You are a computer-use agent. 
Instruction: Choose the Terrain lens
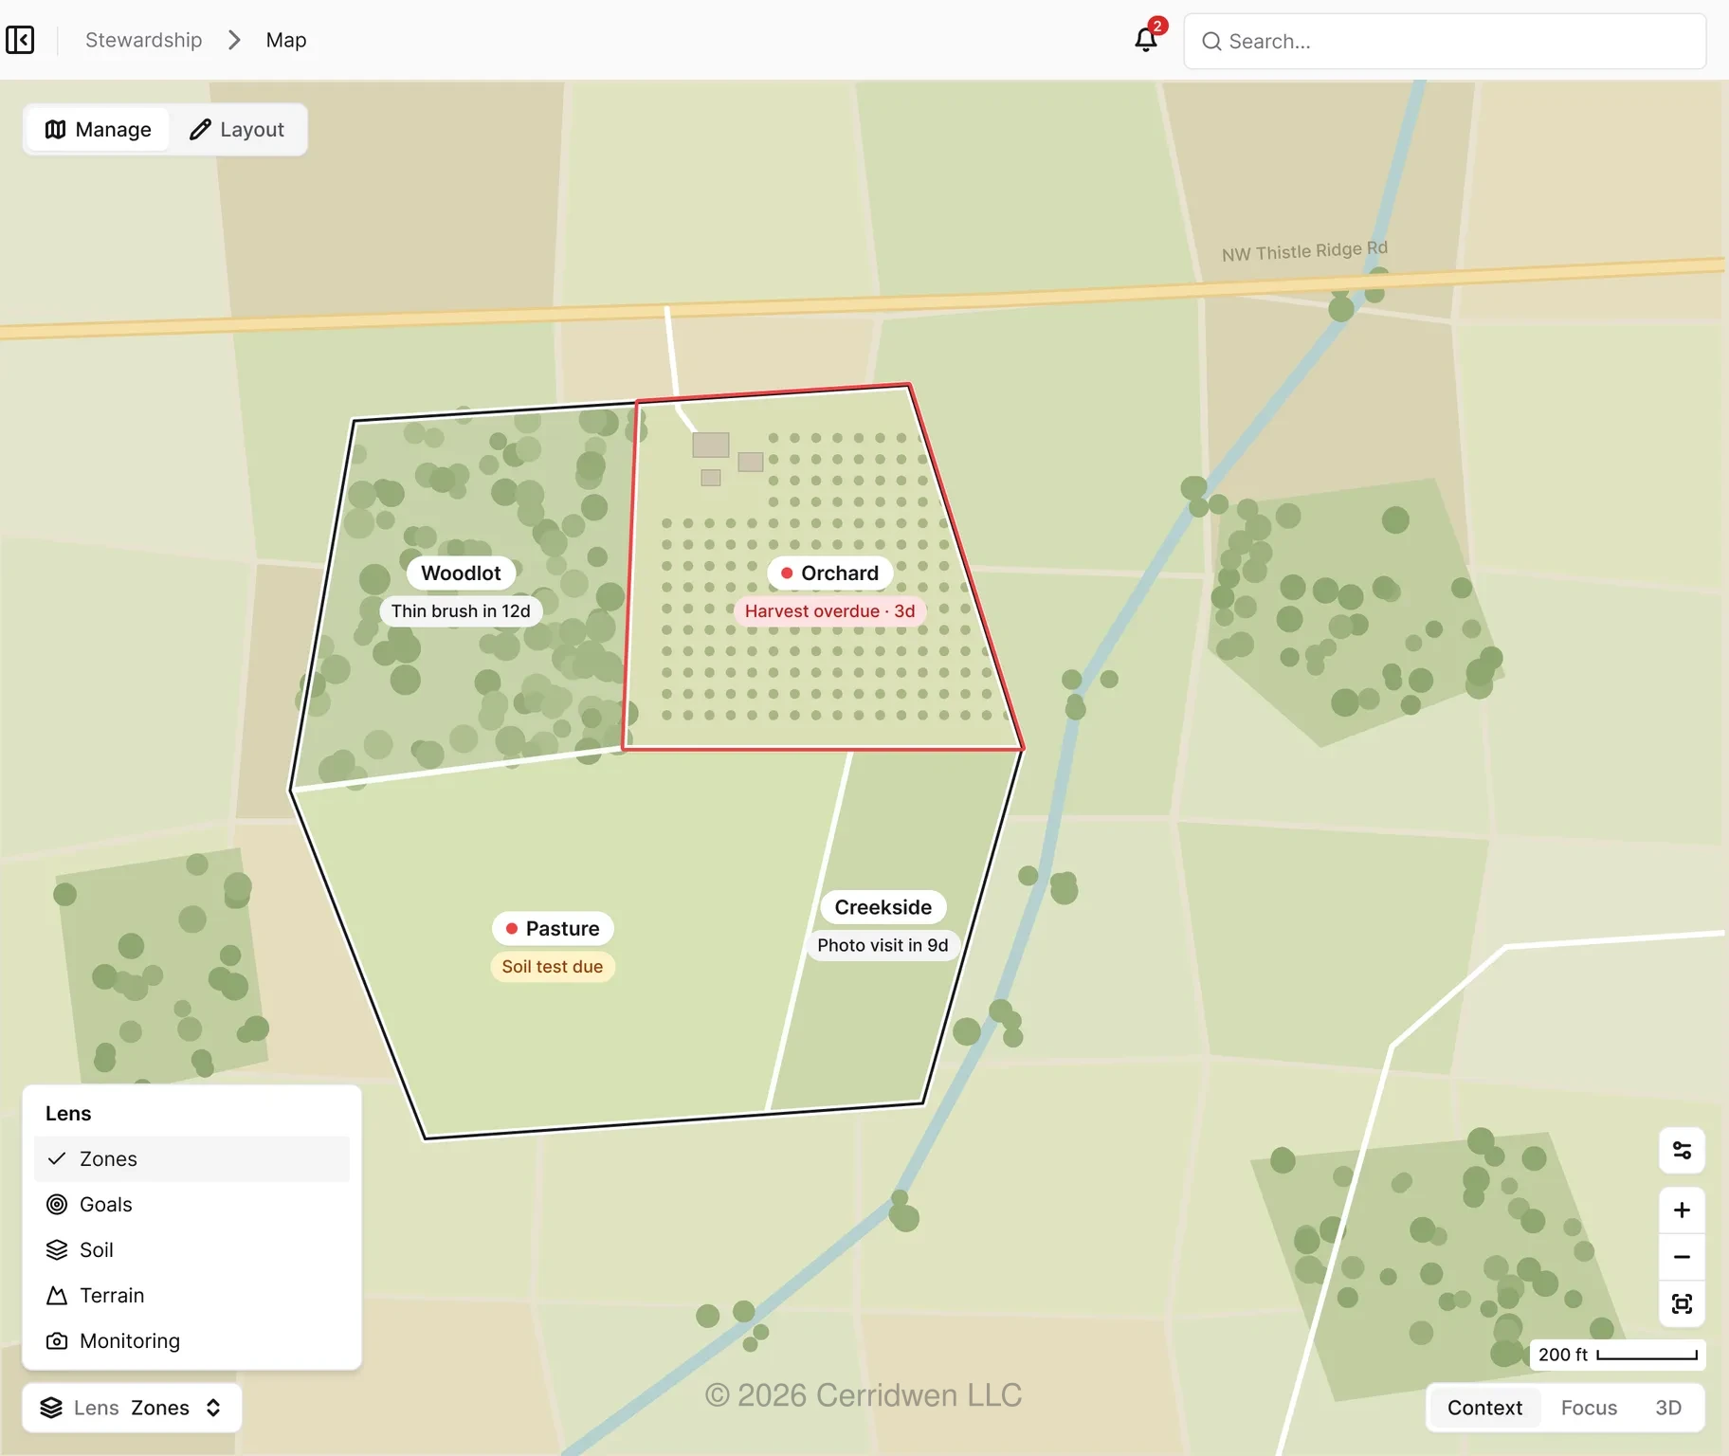[x=191, y=1295]
